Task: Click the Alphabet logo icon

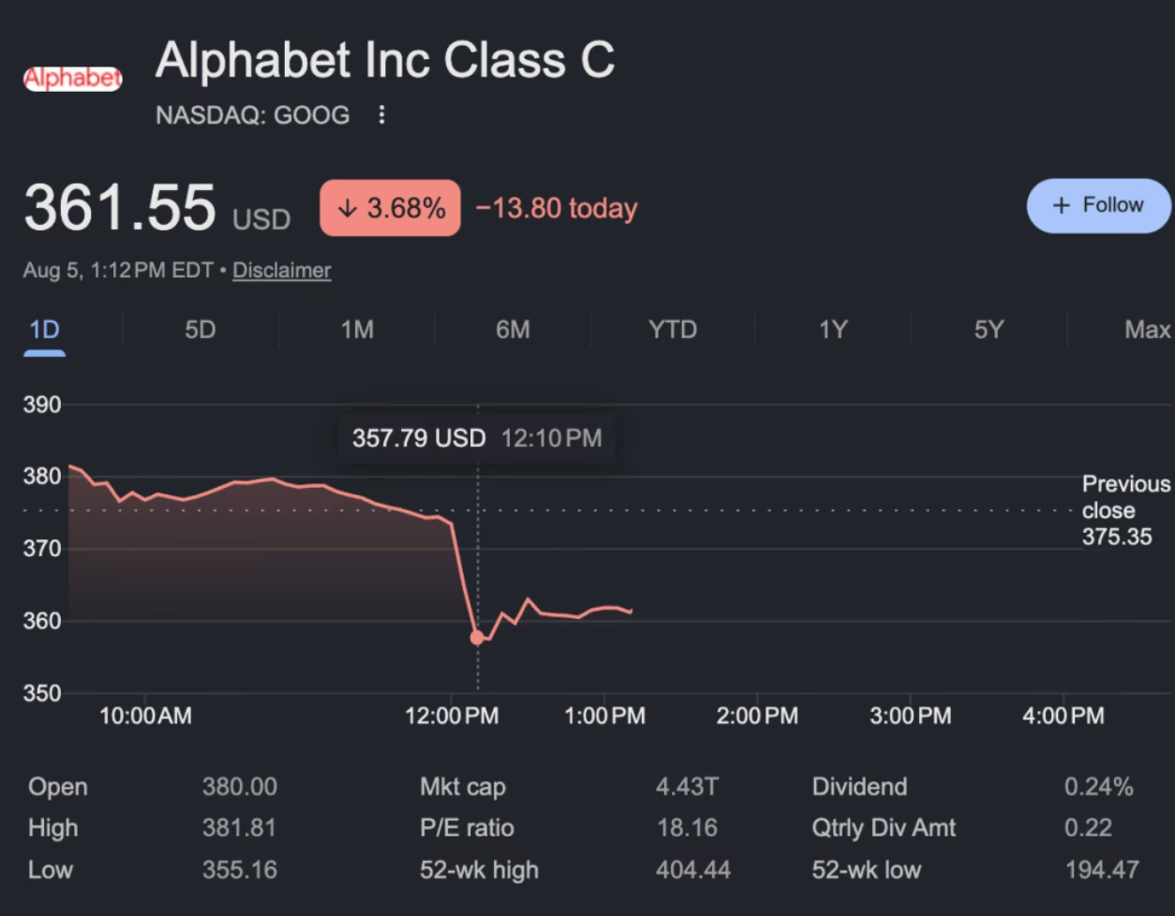Action: [x=72, y=79]
